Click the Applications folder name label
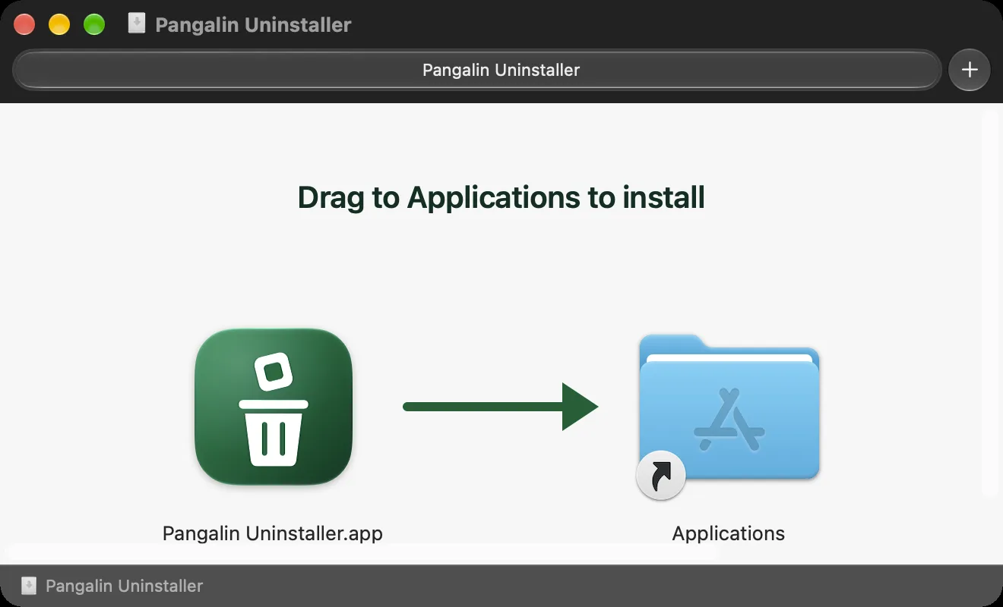This screenshot has width=1003, height=607. click(x=729, y=533)
